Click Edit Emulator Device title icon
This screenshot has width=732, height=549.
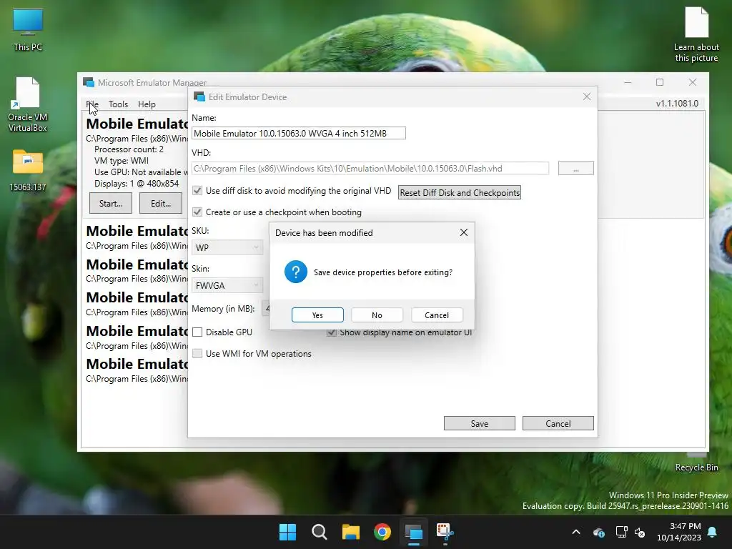pyautogui.click(x=199, y=97)
